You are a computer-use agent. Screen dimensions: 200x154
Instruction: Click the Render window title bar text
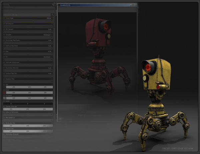click(x=65, y=5)
